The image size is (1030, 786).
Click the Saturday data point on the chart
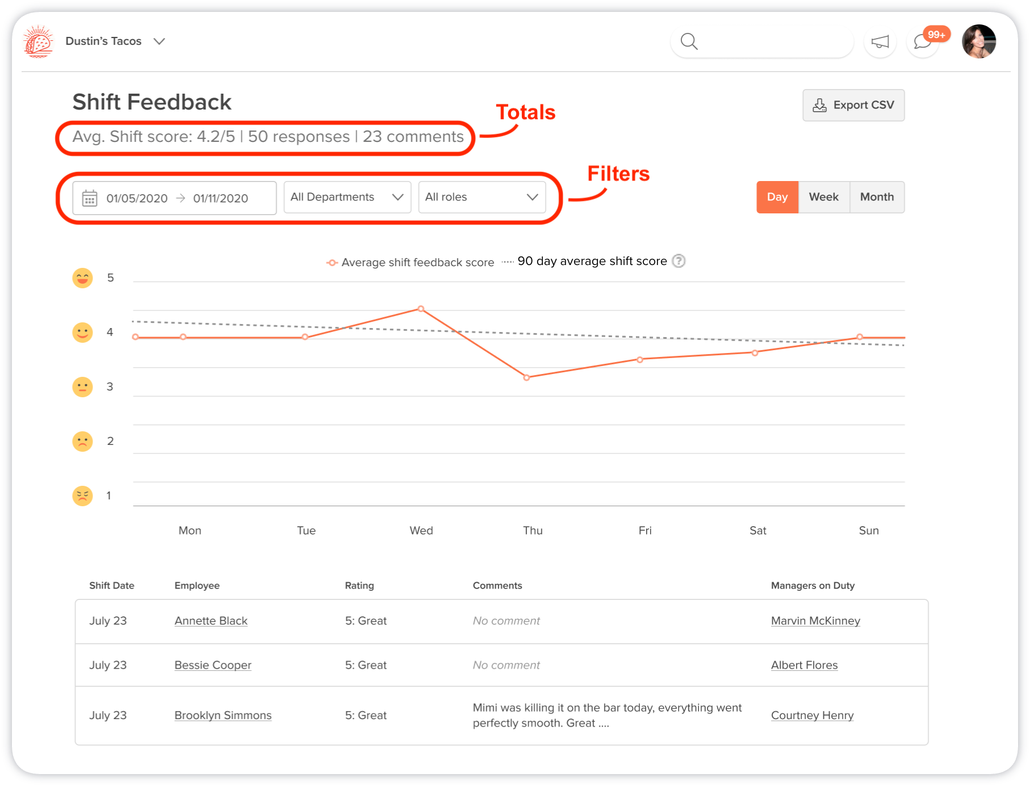point(755,352)
